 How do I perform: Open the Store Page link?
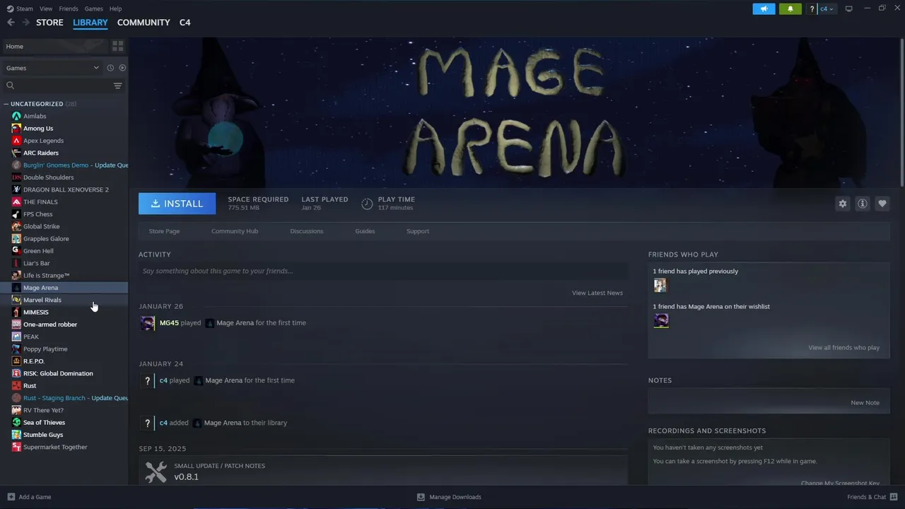(164, 231)
